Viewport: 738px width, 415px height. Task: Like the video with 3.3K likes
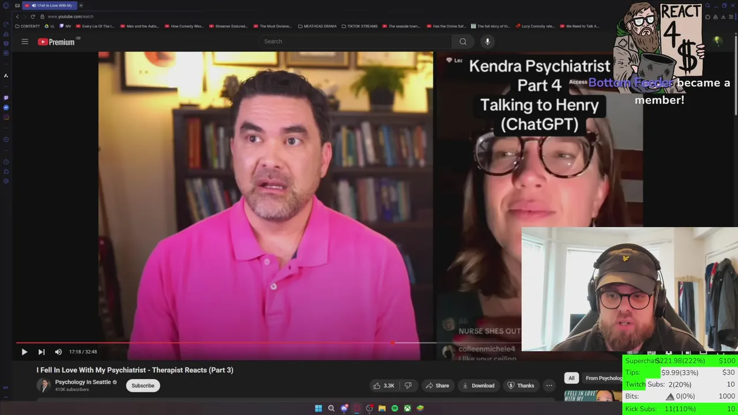384,386
